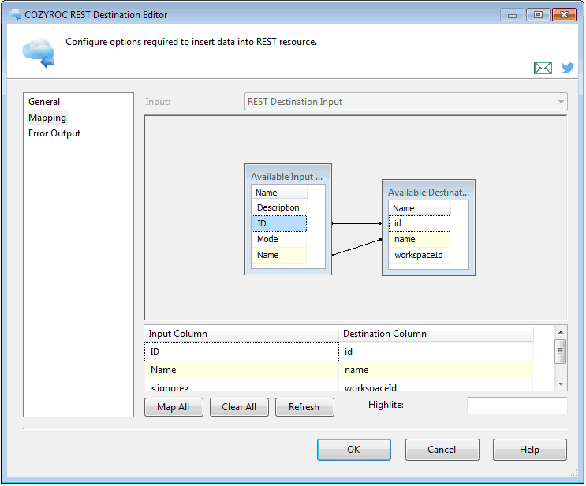This screenshot has width=586, height=486.
Task: Open Help button
Action: (x=529, y=450)
